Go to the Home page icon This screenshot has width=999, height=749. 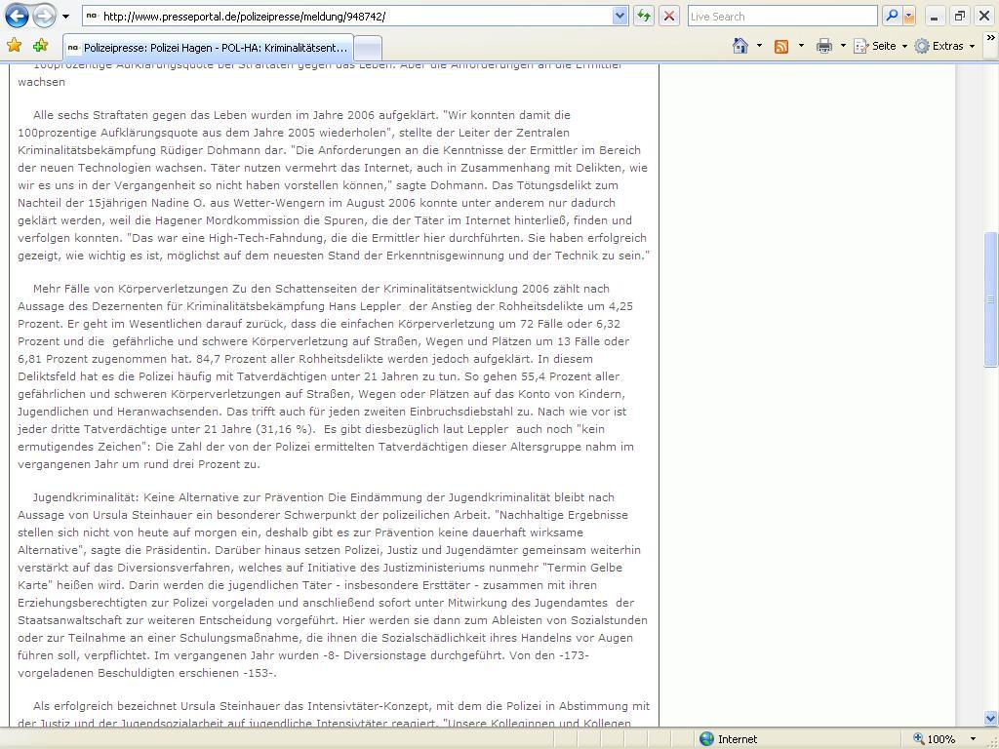[739, 46]
